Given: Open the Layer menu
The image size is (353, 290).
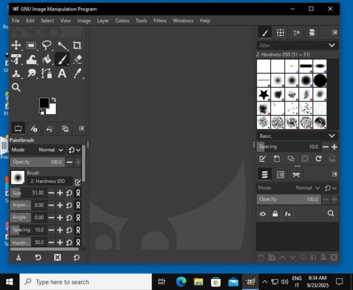Looking at the screenshot, I should tap(103, 21).
